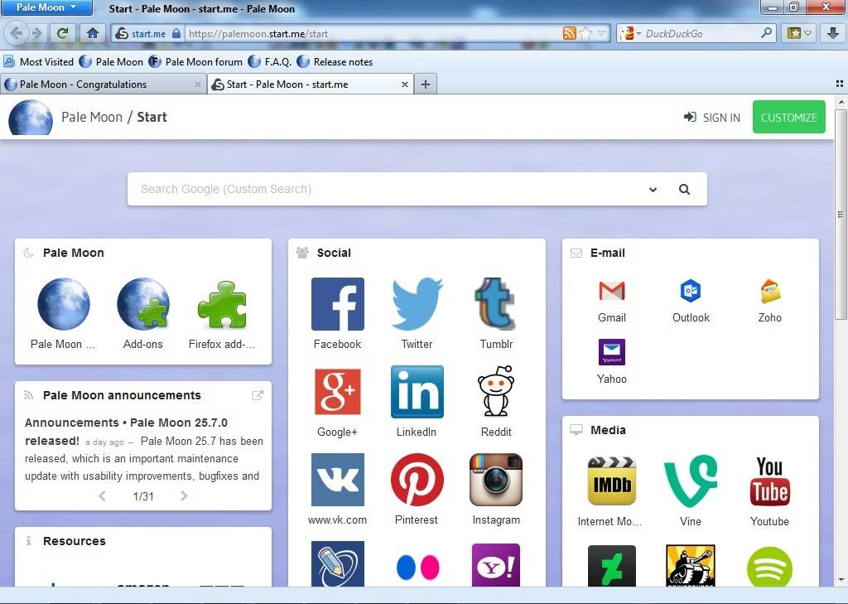Click the Pale Moon breadcrumb link

(x=92, y=117)
